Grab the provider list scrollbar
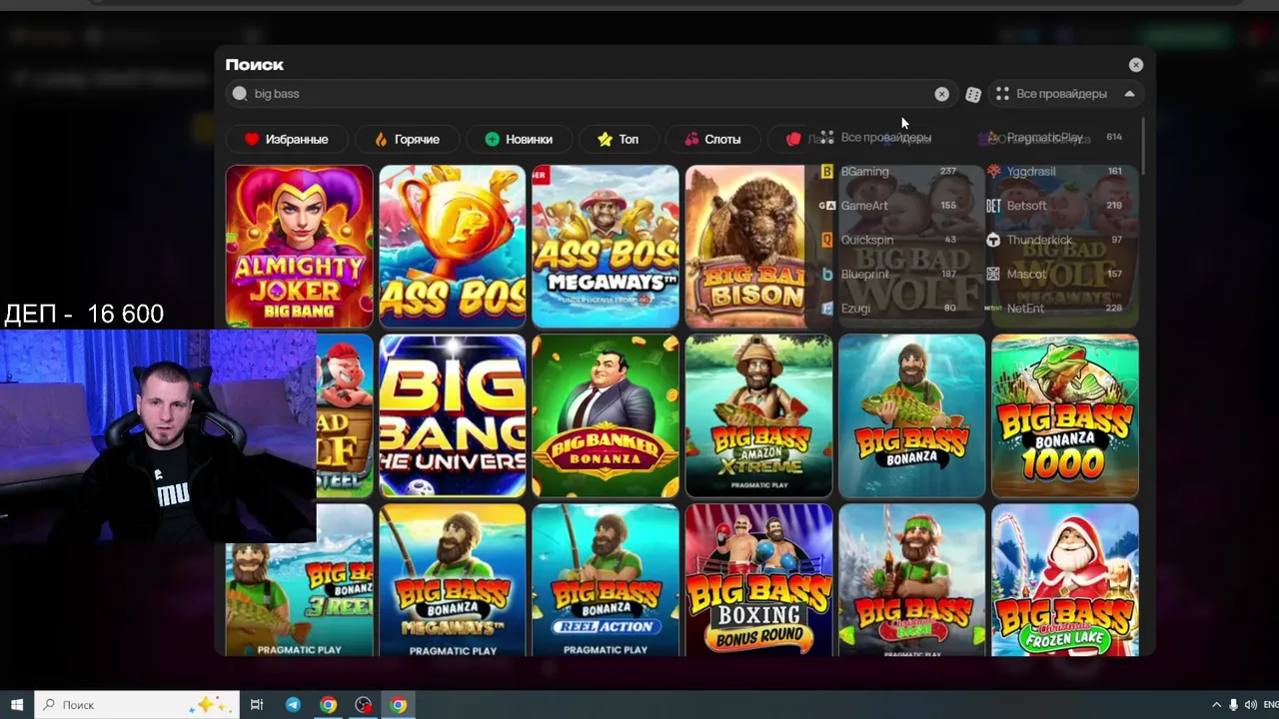Viewport: 1279px width, 719px height. coord(1141,147)
